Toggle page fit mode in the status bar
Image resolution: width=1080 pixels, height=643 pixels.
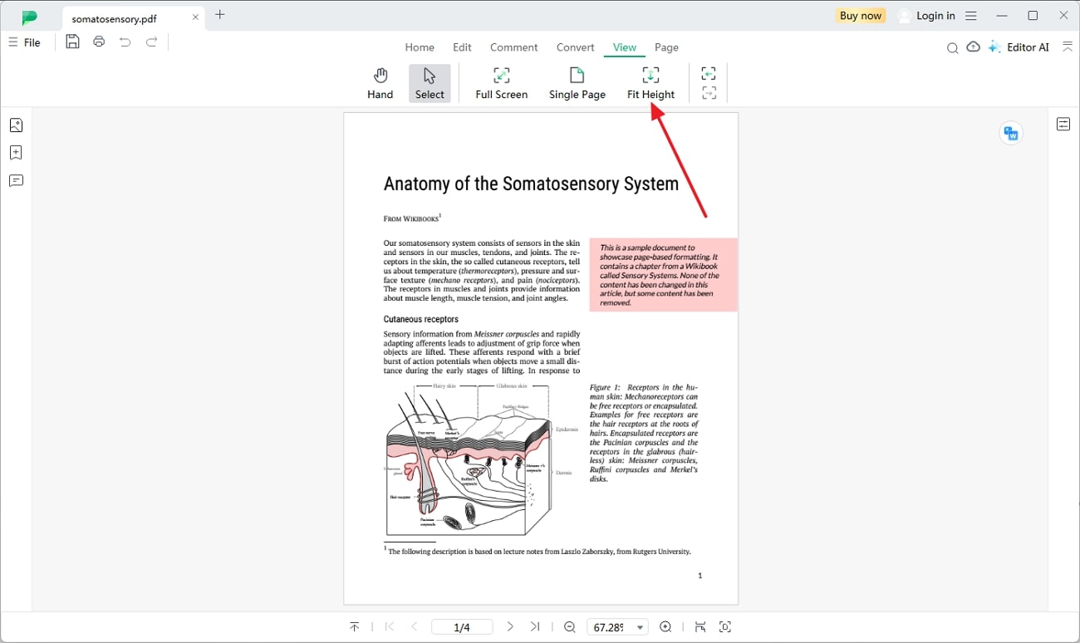(x=700, y=627)
